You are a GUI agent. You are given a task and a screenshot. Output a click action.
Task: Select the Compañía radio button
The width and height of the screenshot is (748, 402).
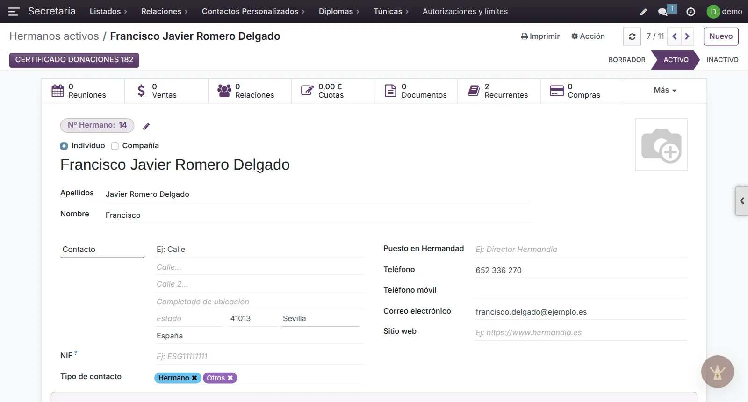pyautogui.click(x=115, y=146)
